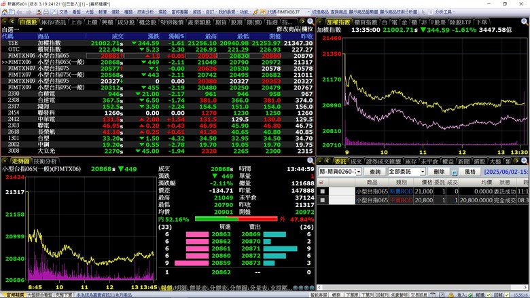Click the lock icon in the status bar
Image resolution: width=530 pixels, height=298 pixels.
pyautogui.click(x=450, y=295)
